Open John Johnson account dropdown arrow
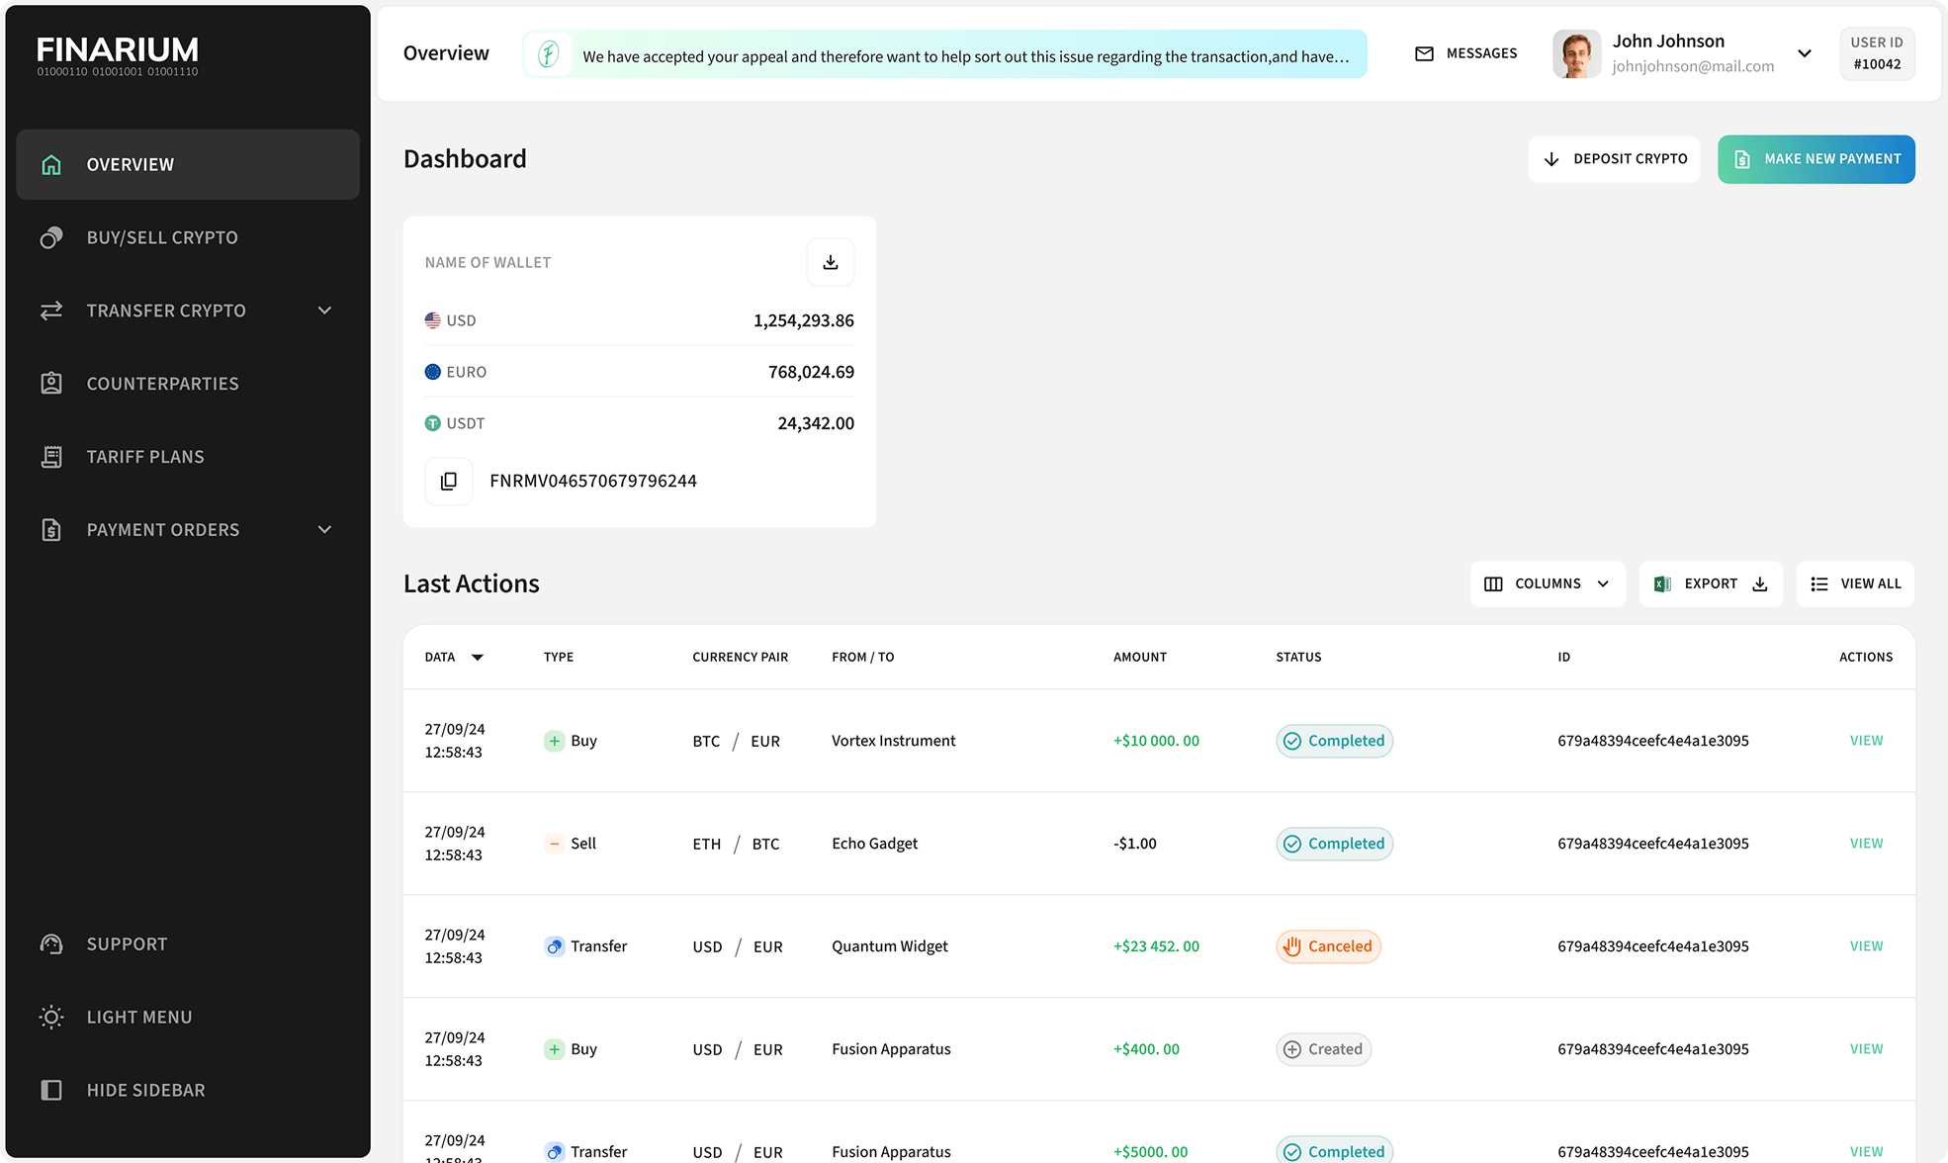Viewport: 1948px width, 1163px height. pos(1805,53)
